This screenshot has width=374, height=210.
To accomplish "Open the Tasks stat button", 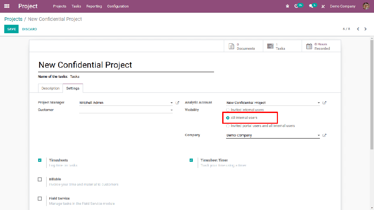I will [282, 46].
